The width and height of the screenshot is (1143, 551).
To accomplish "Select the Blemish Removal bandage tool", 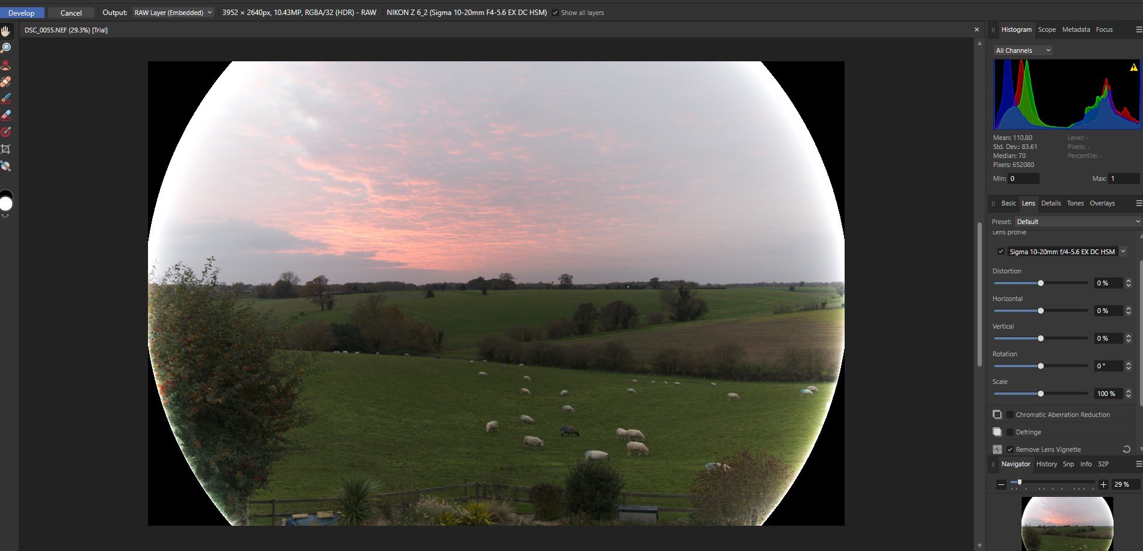I will click(x=6, y=81).
